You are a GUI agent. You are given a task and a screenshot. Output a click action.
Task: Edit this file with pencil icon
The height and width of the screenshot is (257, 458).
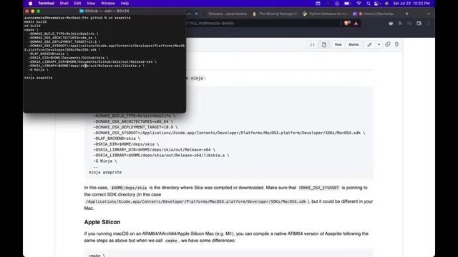(x=369, y=44)
